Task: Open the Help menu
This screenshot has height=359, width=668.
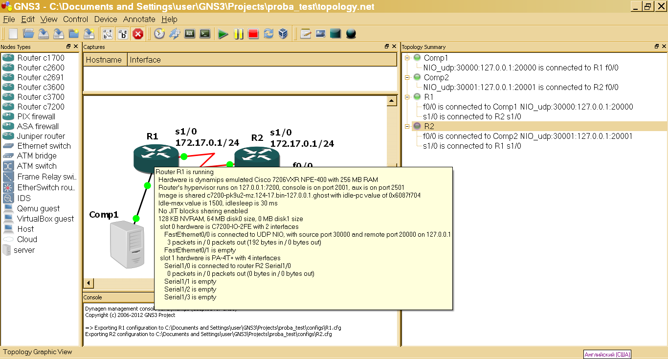Action: (x=169, y=19)
